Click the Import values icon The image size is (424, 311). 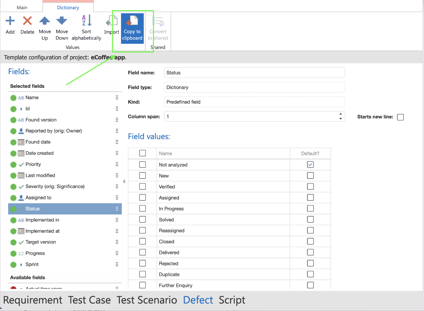click(x=112, y=21)
